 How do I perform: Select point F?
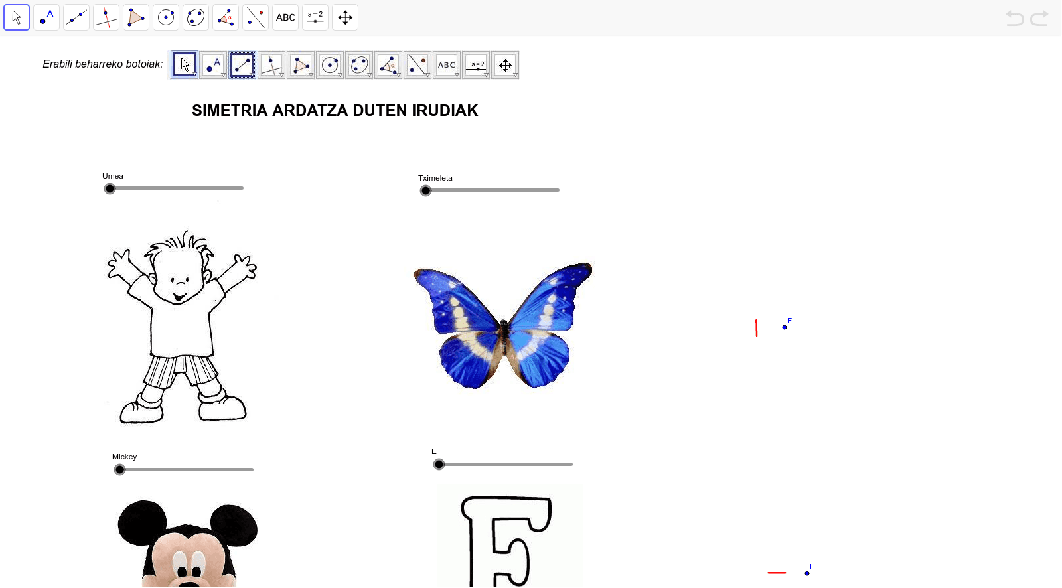pos(785,327)
